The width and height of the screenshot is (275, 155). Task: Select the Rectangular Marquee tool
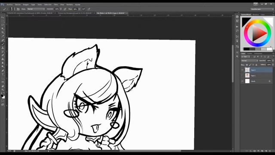3,21
